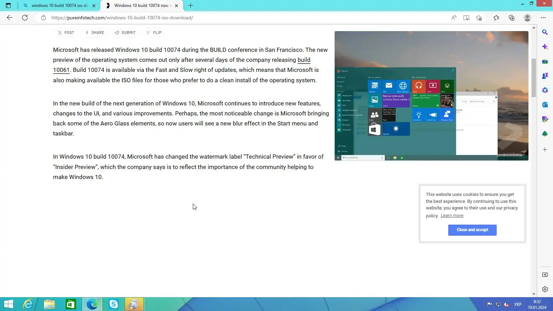The height and width of the screenshot is (311, 553).
Task: Click the scrollbar down arrow
Action: pyautogui.click(x=534, y=294)
